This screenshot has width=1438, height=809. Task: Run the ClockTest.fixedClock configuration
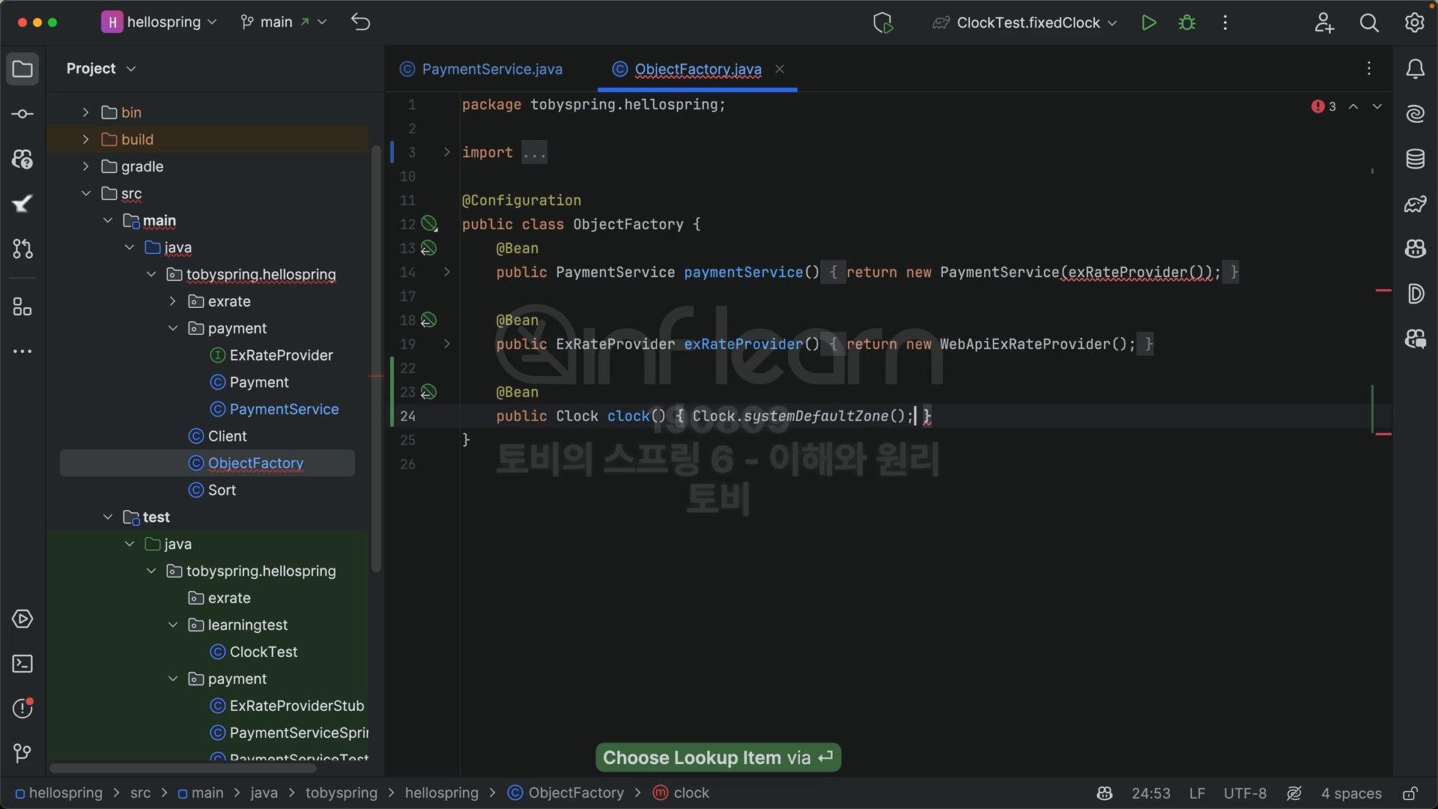pos(1148,22)
